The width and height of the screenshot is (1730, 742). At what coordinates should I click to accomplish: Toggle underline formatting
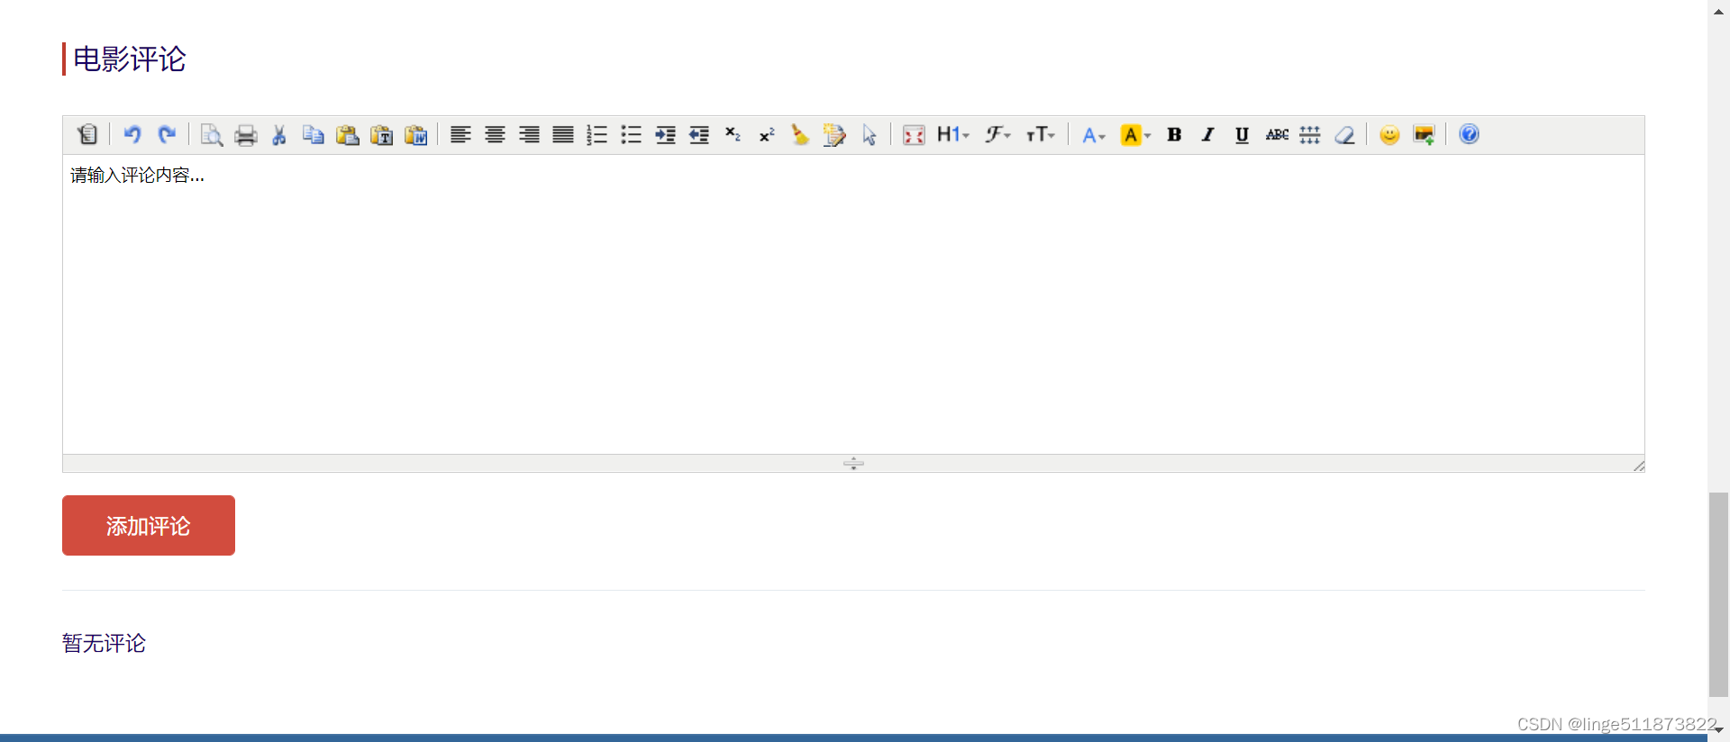[1242, 134]
